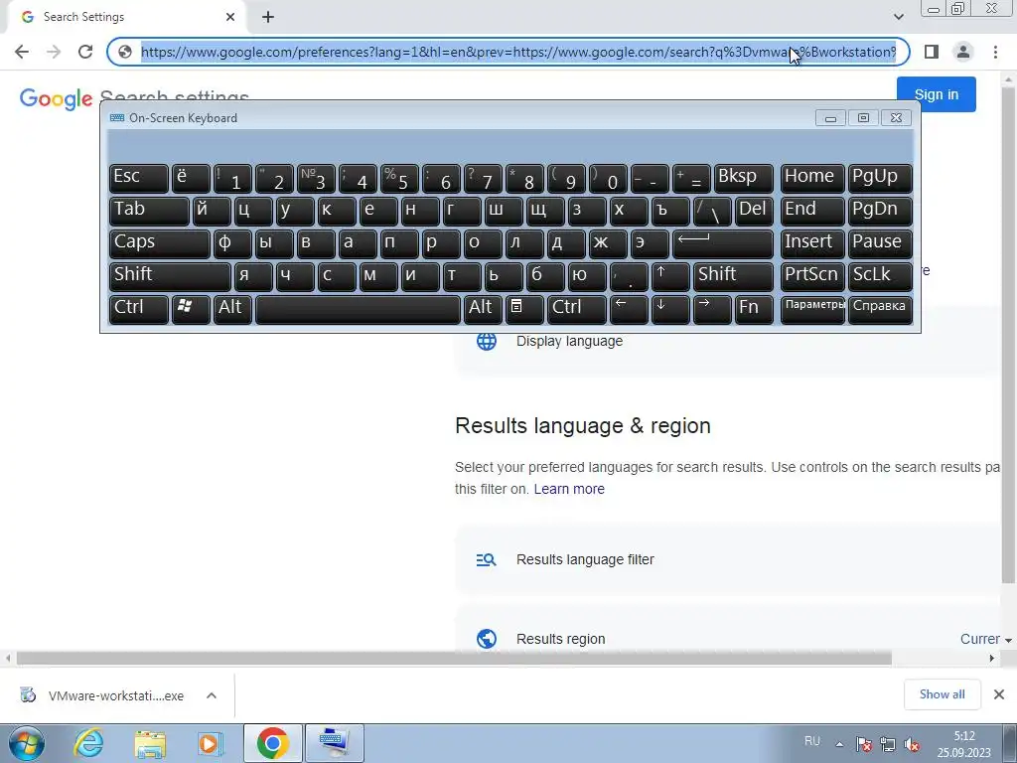Open Windows Media Player on taskbar
This screenshot has width=1017, height=763.
(x=211, y=743)
